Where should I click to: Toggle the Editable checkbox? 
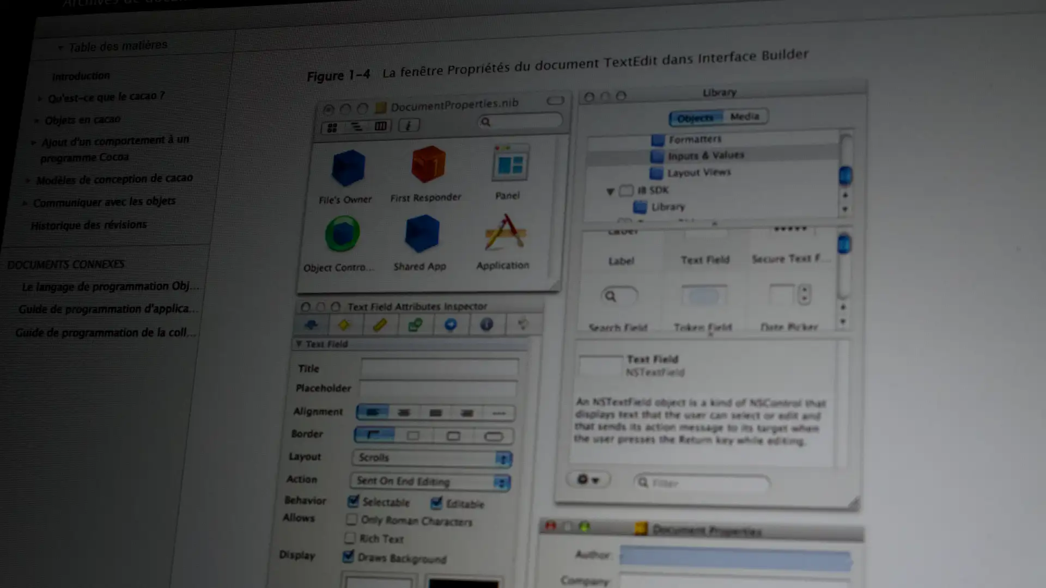click(x=436, y=503)
